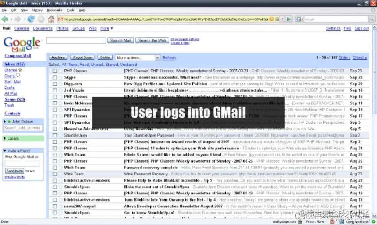This screenshot has height=225, width=377.
Task: Click the lock icon in status bar
Action: coord(300,221)
